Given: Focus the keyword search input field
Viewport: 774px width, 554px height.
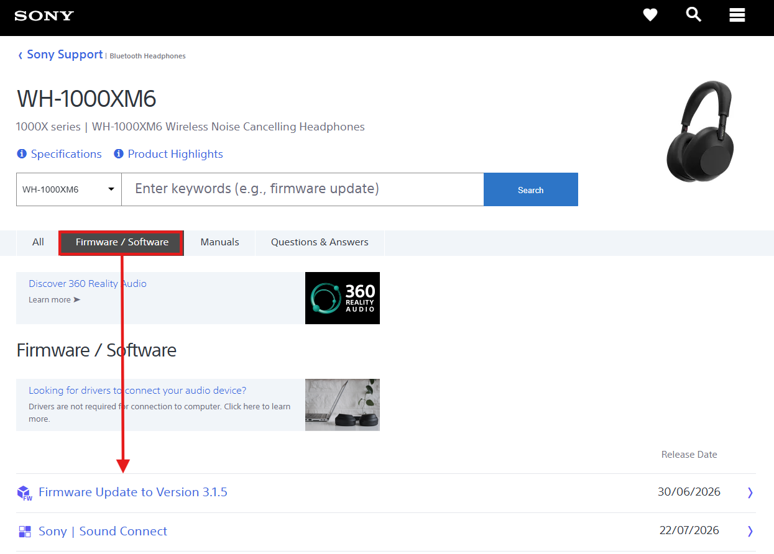Looking at the screenshot, I should pyautogui.click(x=302, y=189).
